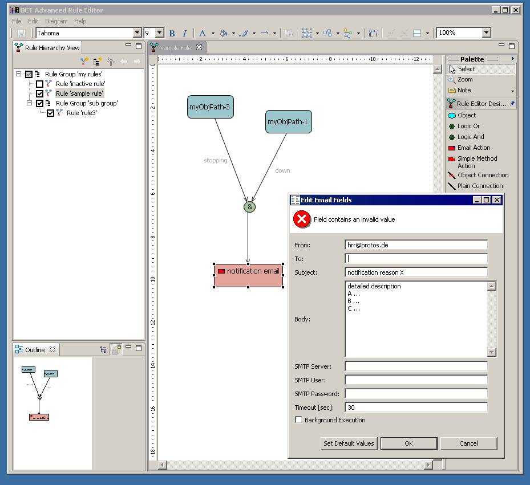Open the Diagram menu

point(56,21)
